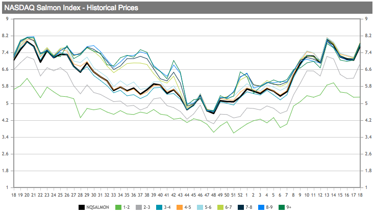Select week 52 on the x-axis
This screenshot has height=216, width=374.
pyautogui.click(x=240, y=195)
